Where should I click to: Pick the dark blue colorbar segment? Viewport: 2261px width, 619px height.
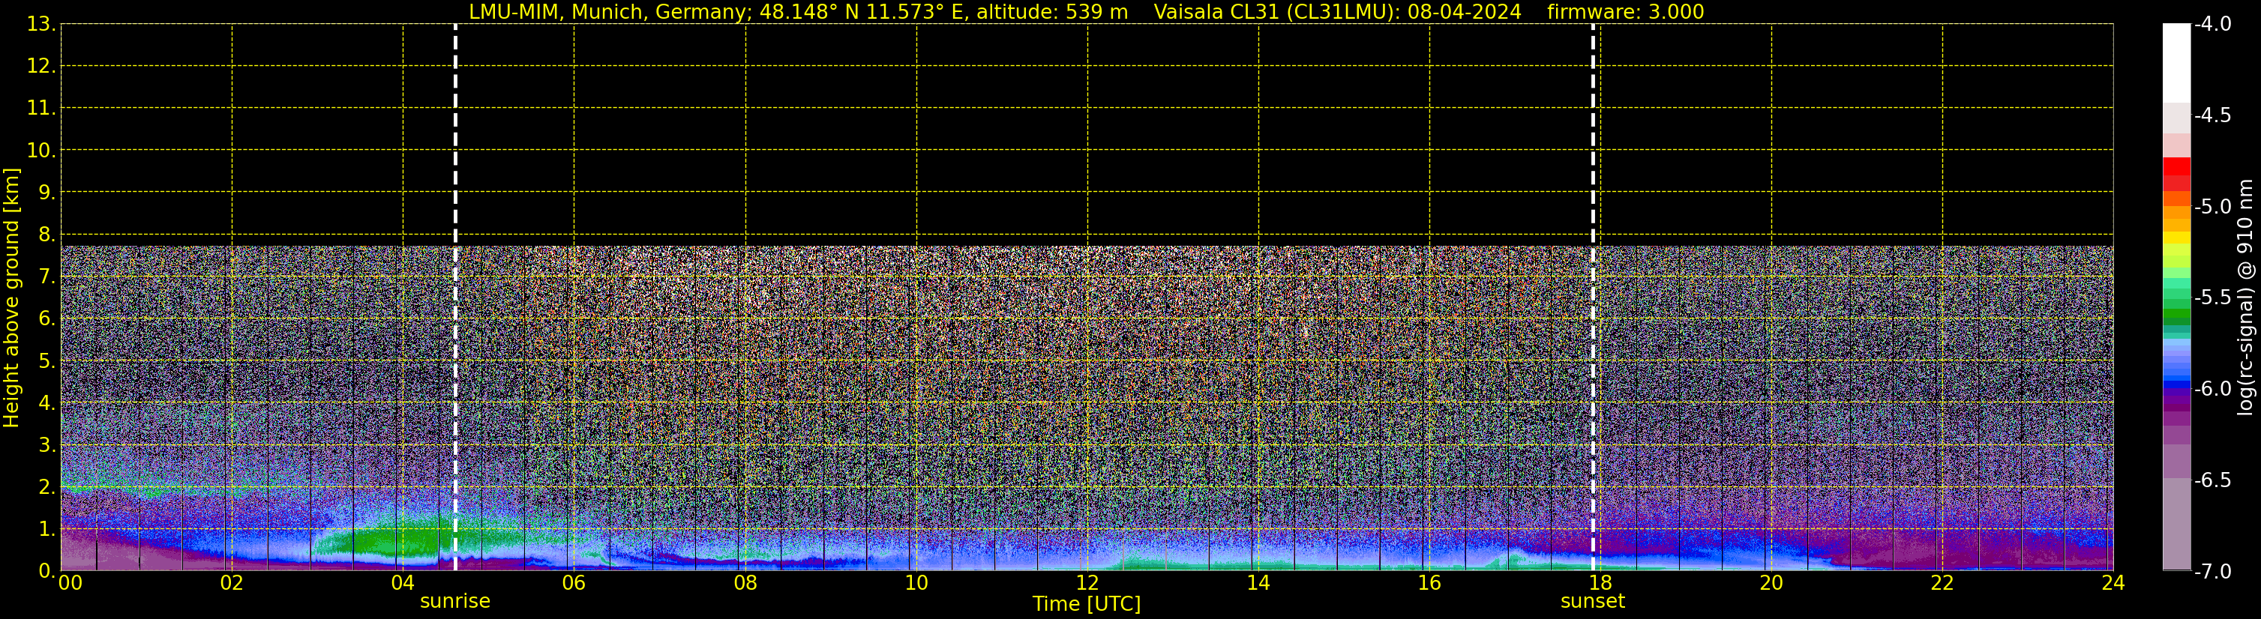(2176, 383)
